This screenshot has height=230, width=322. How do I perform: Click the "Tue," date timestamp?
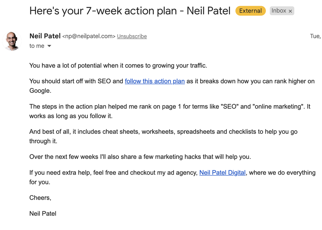[x=315, y=36]
